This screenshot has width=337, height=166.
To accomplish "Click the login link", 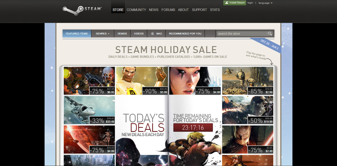I will tap(250, 3).
